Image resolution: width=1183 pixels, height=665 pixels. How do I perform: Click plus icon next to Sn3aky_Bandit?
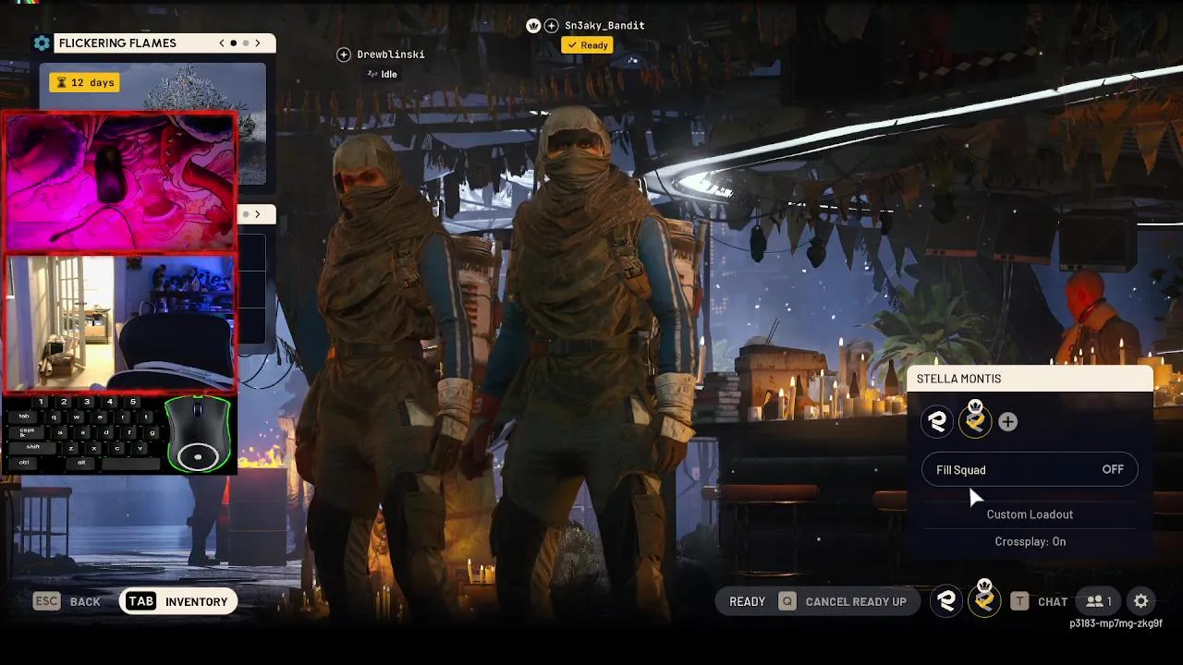click(x=552, y=26)
